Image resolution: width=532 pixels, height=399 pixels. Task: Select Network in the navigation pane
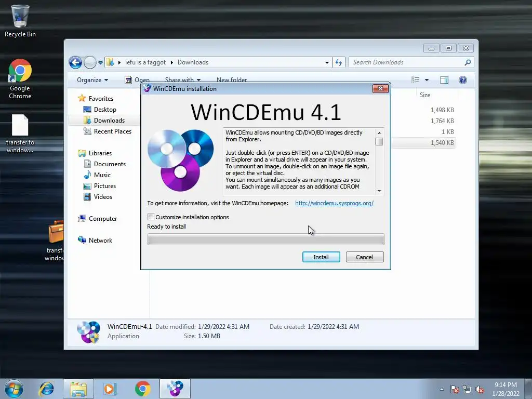(100, 241)
